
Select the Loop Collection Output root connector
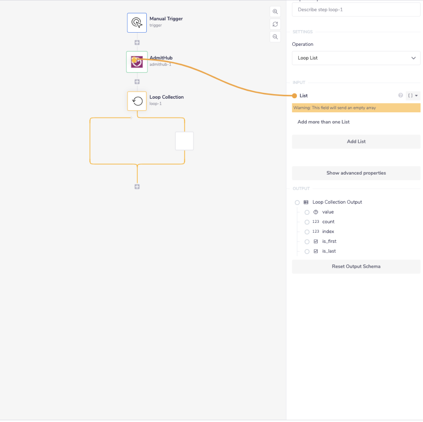(297, 203)
